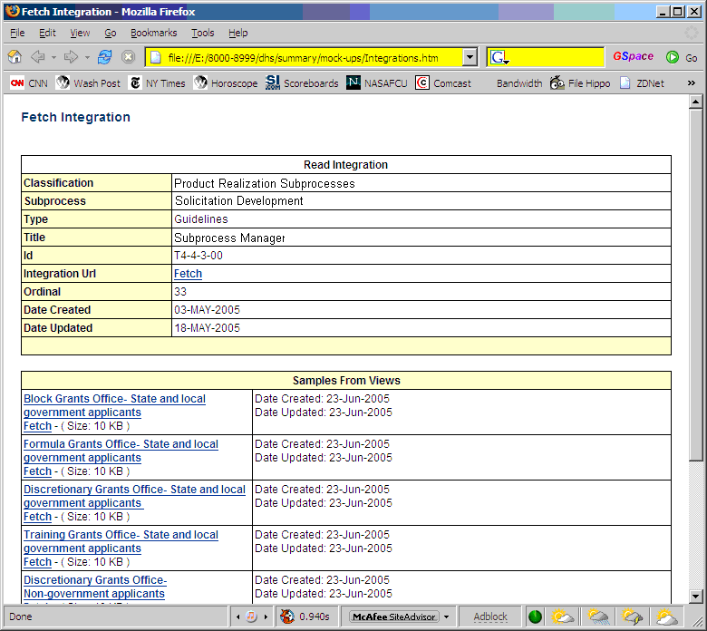
Task: Click the last weather icon in status bar
Action: 667,616
